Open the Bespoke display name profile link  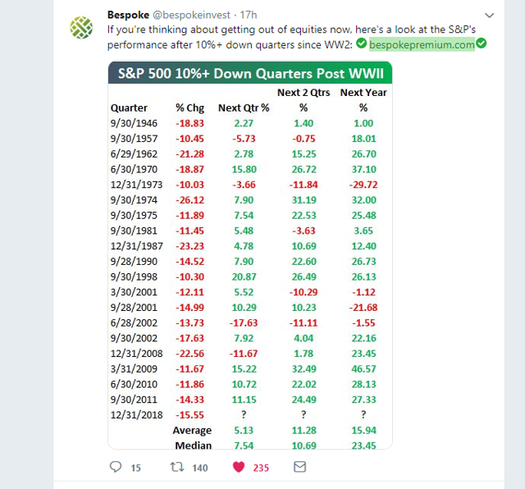127,16
